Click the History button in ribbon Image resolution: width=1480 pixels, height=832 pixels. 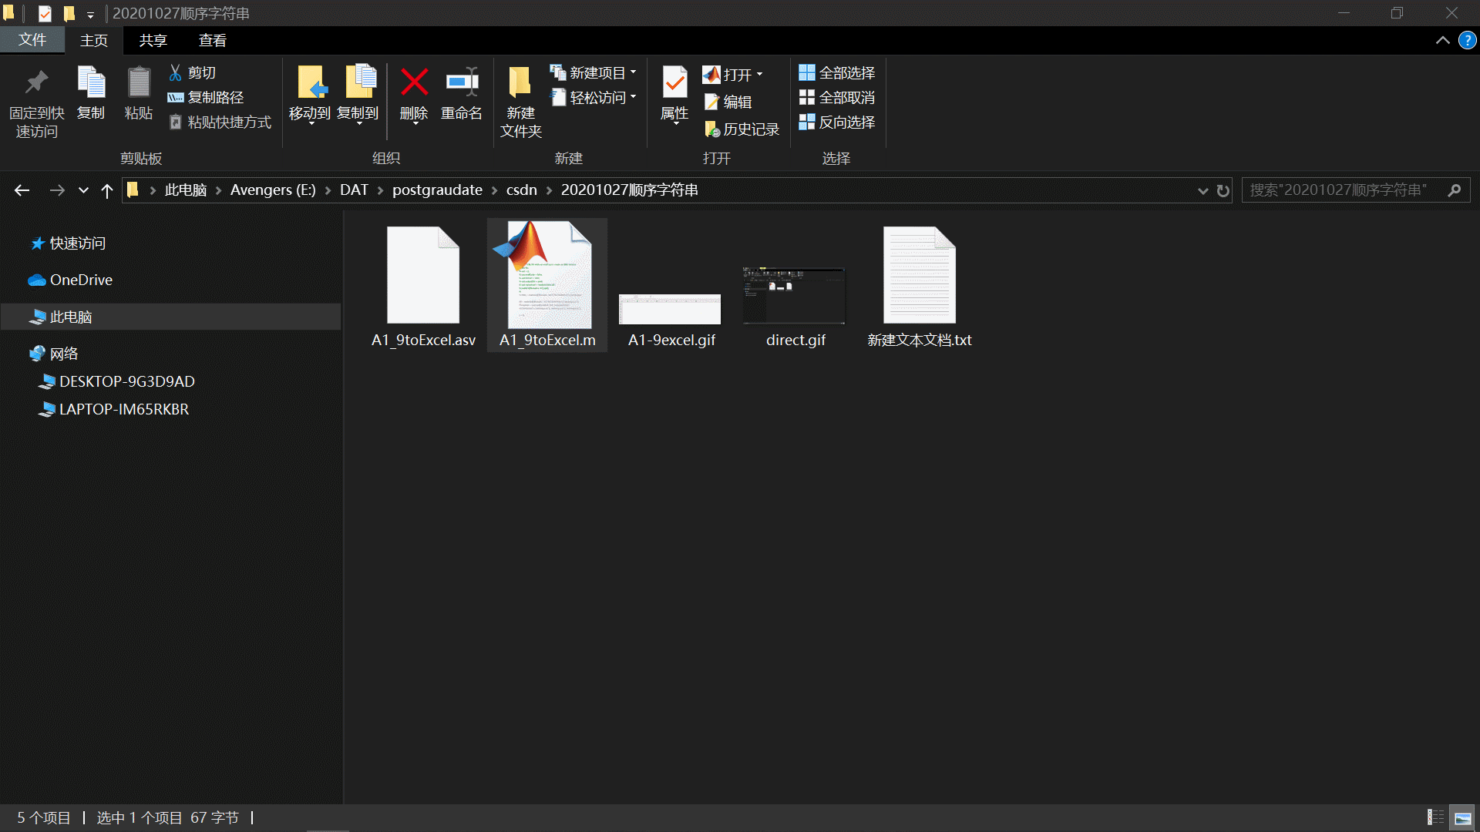click(742, 129)
